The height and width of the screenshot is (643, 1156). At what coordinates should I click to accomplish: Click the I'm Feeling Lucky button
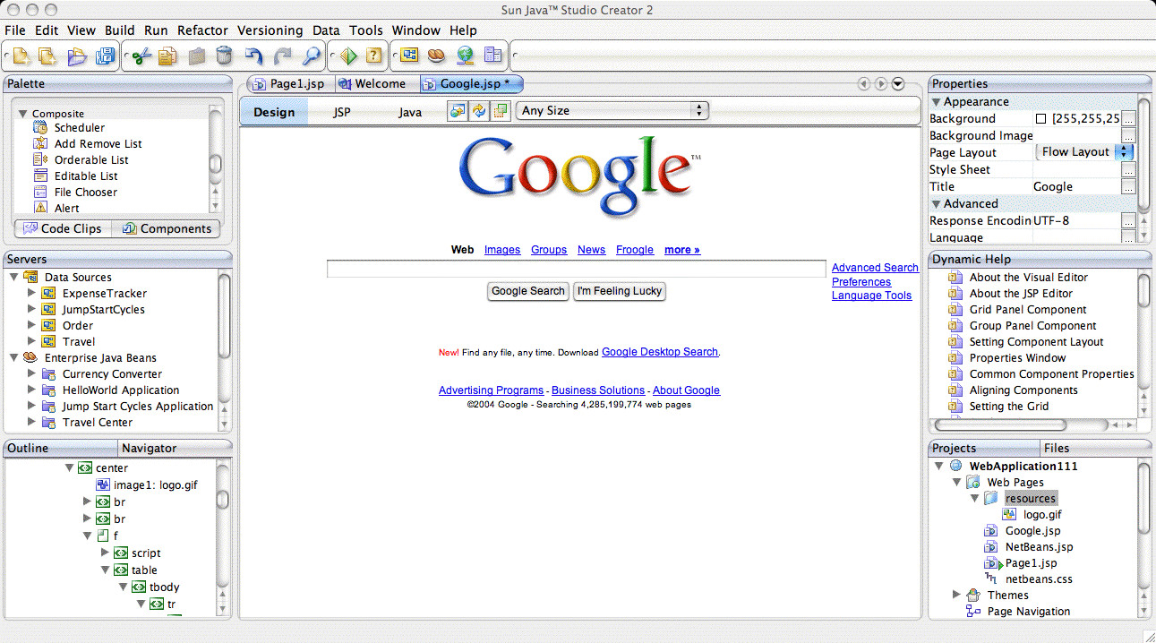620,291
